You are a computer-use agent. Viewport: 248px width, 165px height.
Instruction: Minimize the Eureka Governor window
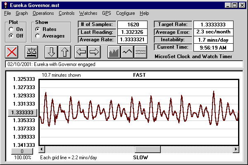point(228,5)
